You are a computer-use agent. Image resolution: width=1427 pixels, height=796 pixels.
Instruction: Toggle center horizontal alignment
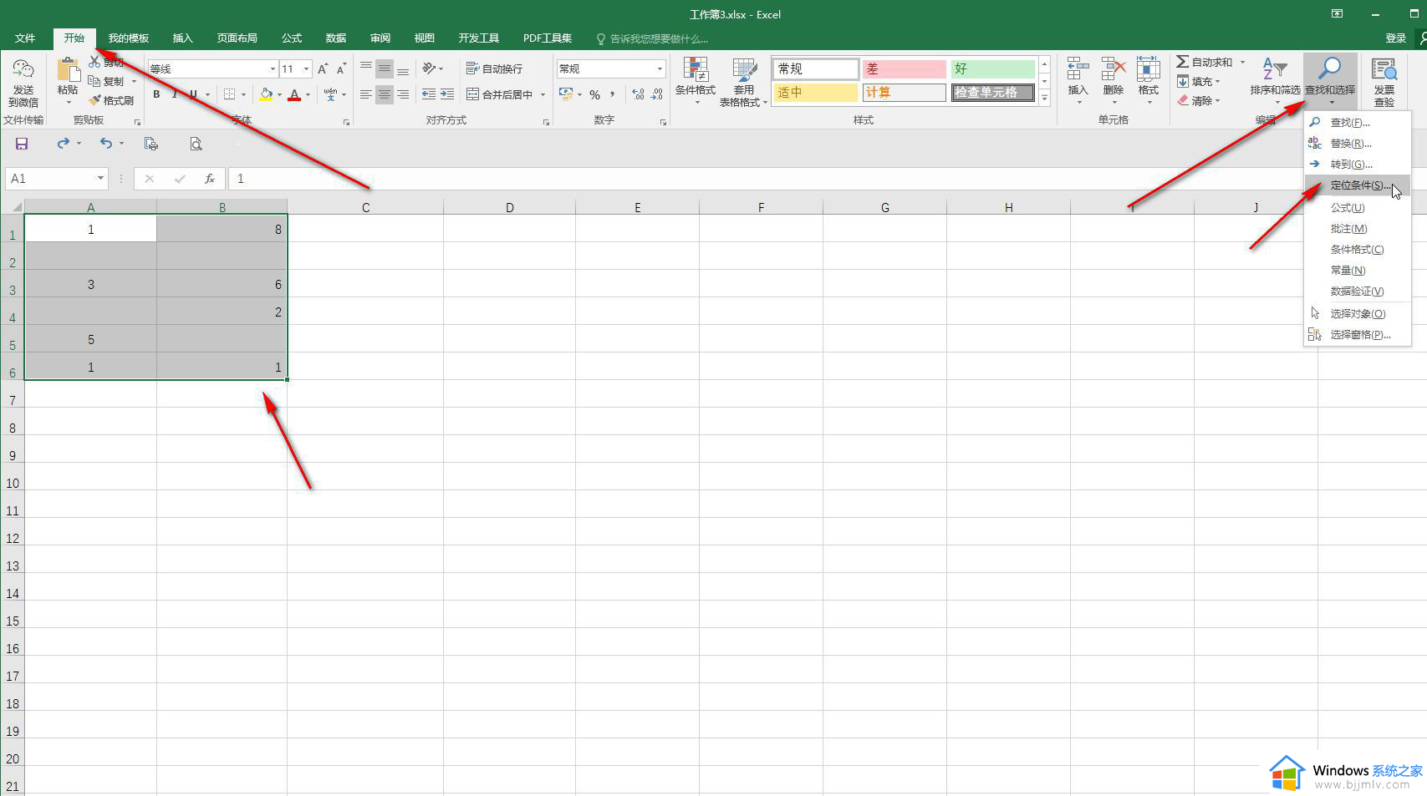(384, 94)
